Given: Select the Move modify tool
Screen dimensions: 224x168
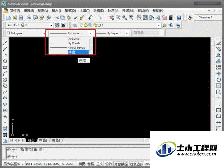Looking at the screenshot, I should (x=219, y=73).
